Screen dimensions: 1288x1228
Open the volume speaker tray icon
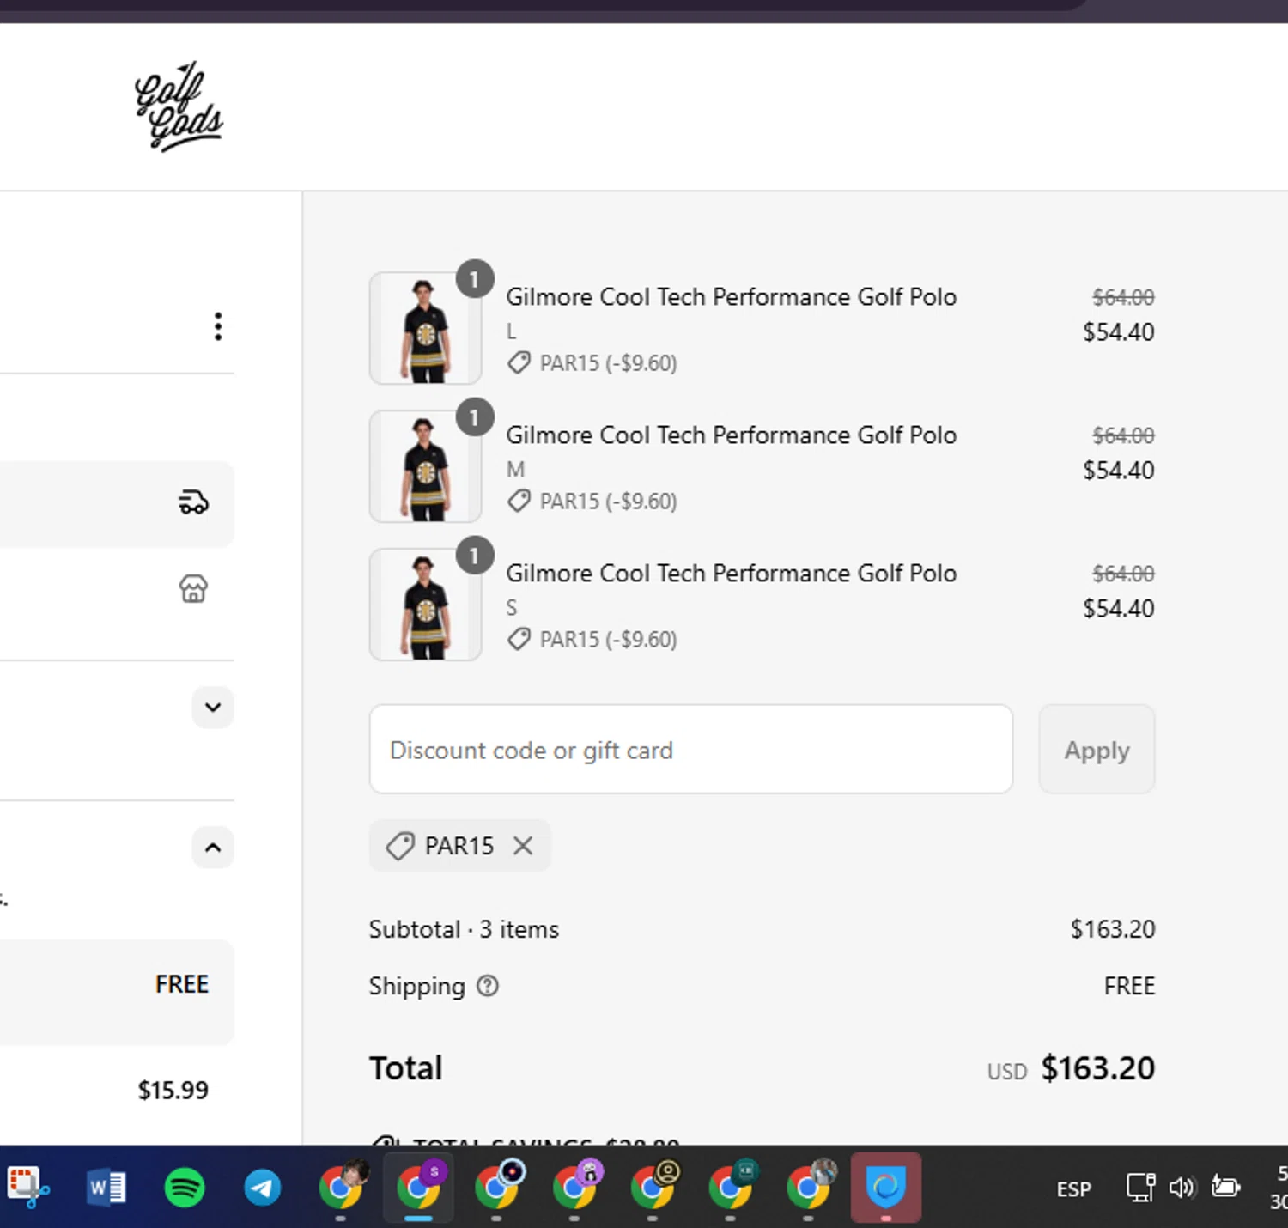(x=1182, y=1188)
